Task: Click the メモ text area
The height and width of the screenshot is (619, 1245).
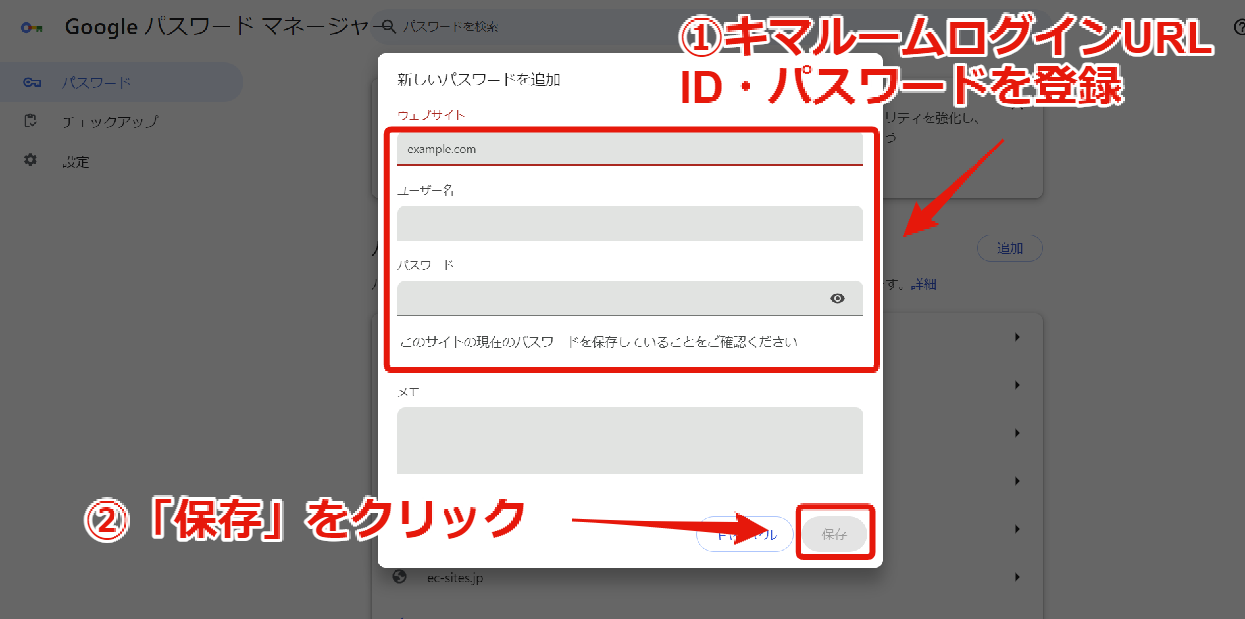Action: point(630,441)
